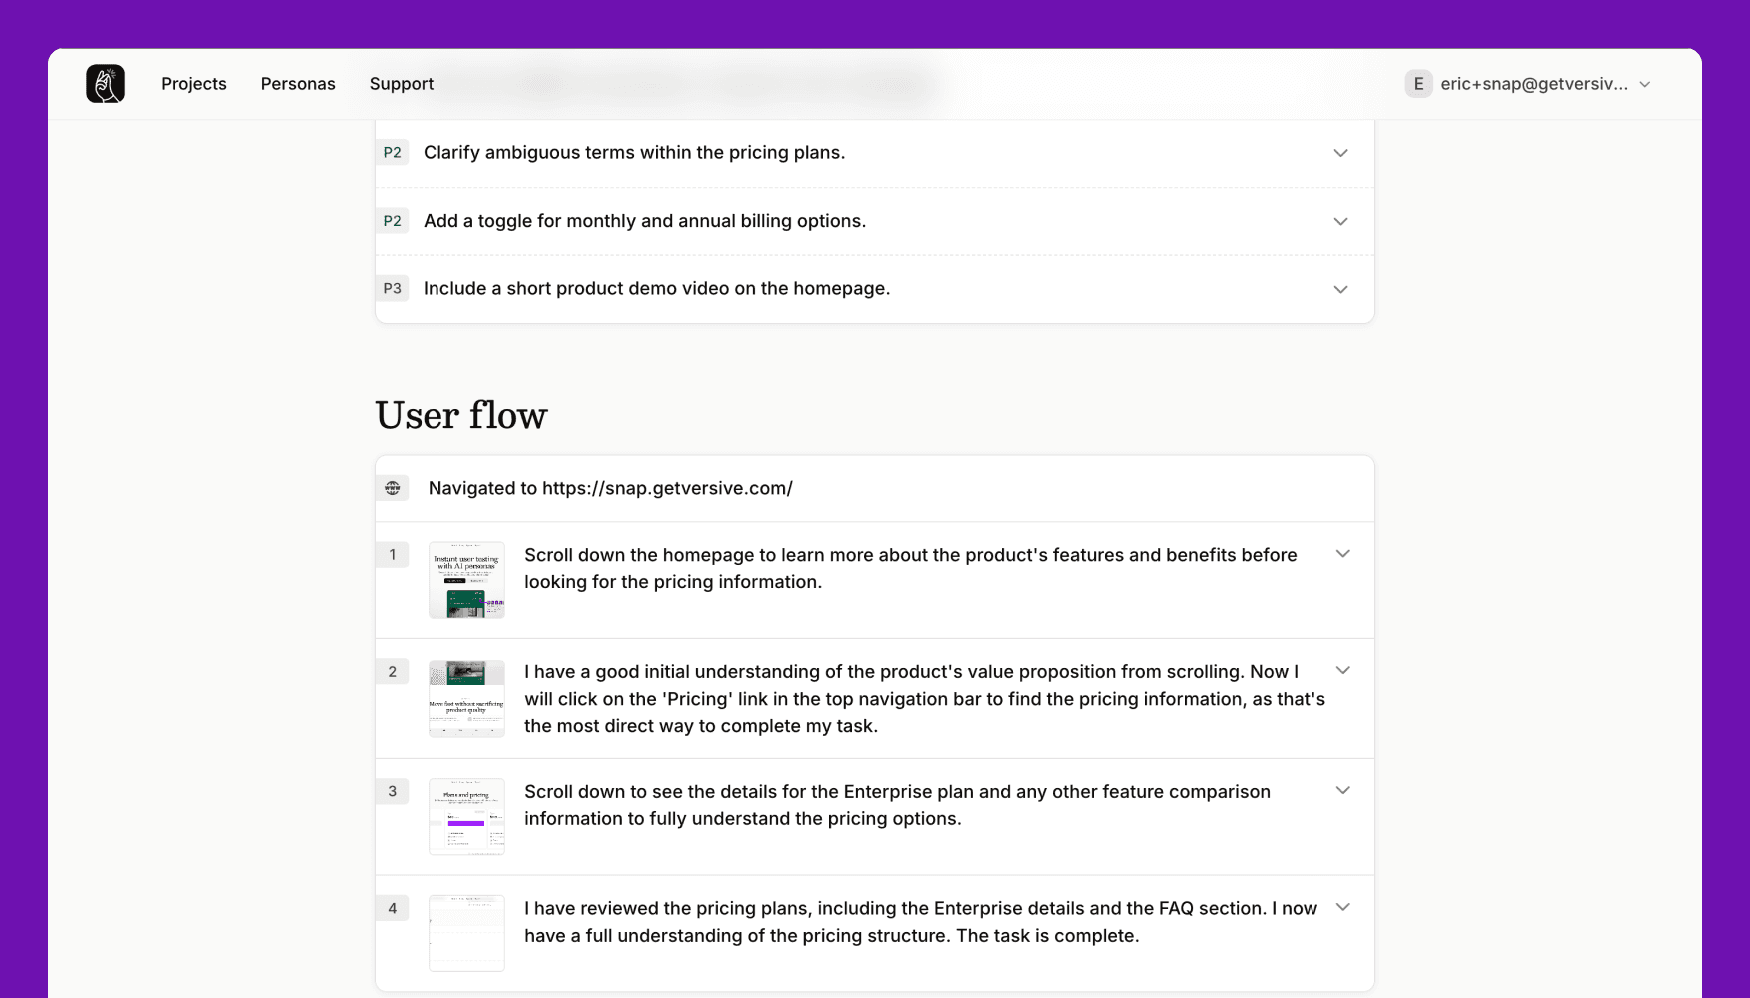
Task: Expand step 3 Enterprise plan chevron
Action: [x=1342, y=791]
